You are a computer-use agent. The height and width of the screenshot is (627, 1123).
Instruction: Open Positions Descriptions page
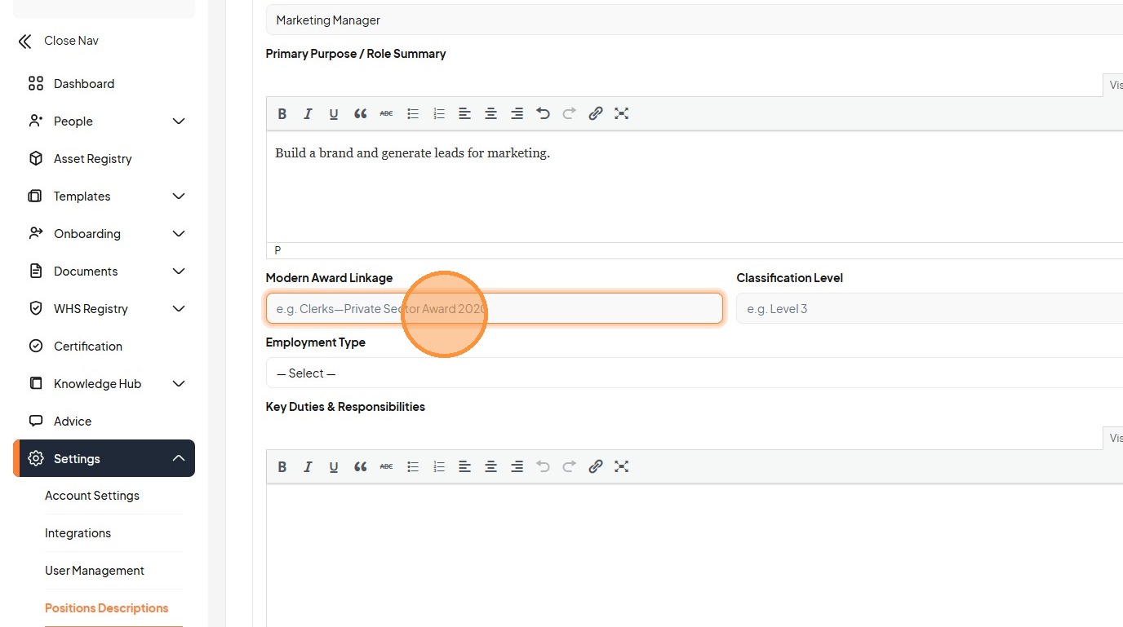click(x=107, y=608)
